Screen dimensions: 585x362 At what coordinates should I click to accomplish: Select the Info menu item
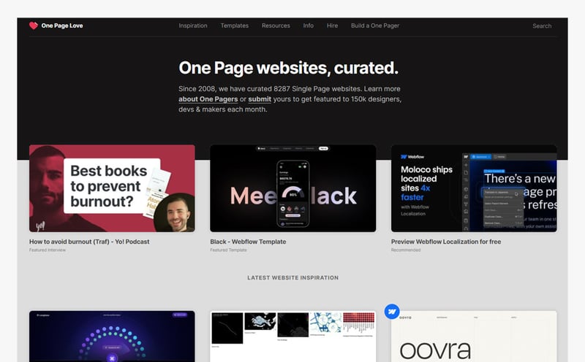[308, 26]
